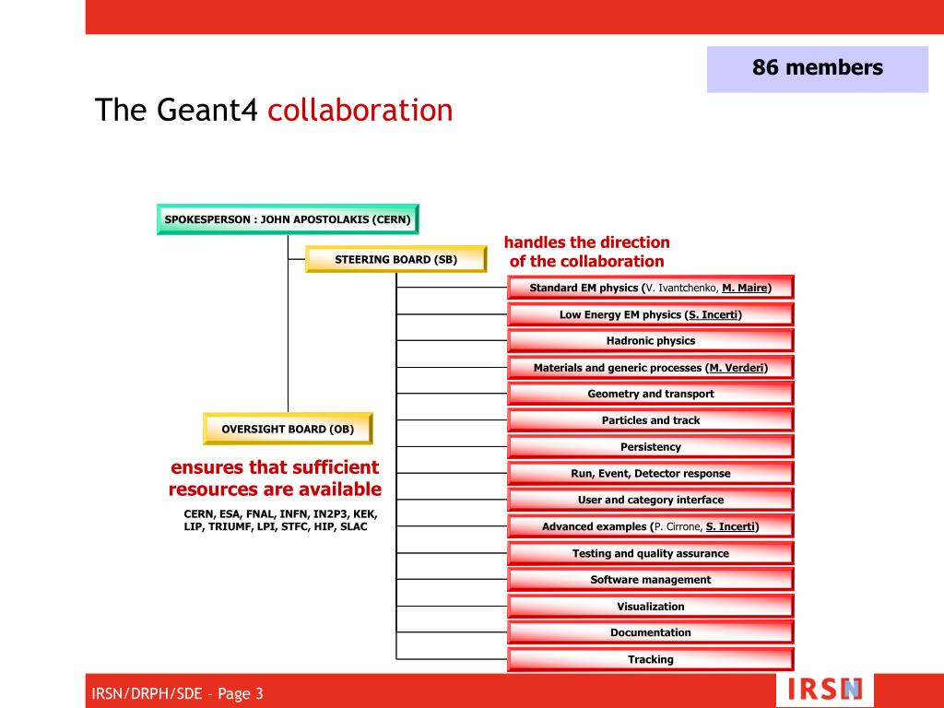This screenshot has height=708, width=944.
Task: Select the Steering Board (SB) box
Action: click(x=396, y=259)
